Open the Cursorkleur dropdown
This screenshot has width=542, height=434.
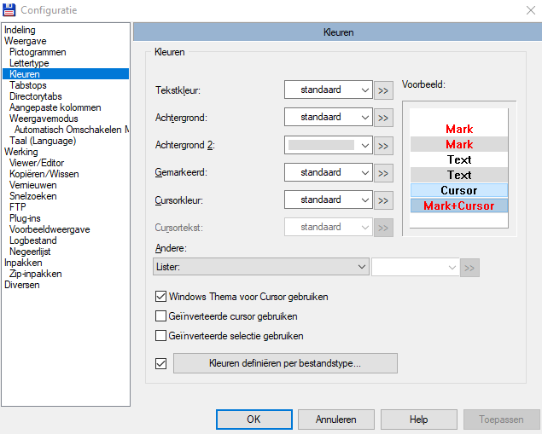coord(328,200)
